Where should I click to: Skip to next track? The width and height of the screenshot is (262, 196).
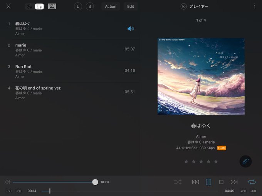(234, 182)
